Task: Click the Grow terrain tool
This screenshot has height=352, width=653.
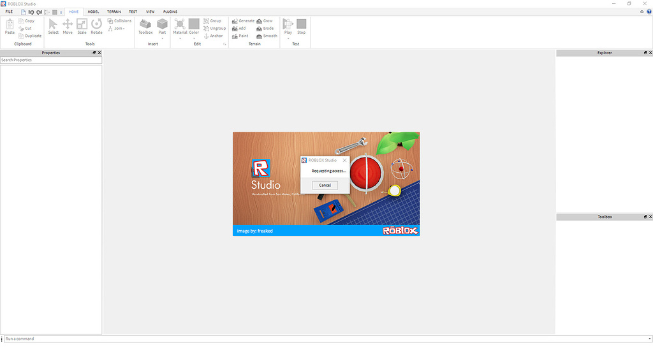Action: pyautogui.click(x=265, y=21)
